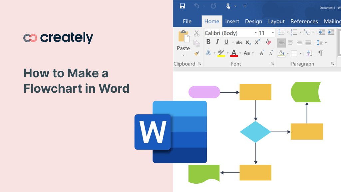Toggle bold formatting
This screenshot has height=192, width=341.
(x=208, y=42)
